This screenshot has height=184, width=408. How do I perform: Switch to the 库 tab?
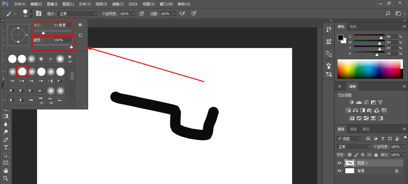340,86
